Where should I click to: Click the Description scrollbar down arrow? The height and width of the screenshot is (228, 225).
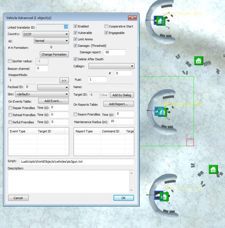(x=132, y=190)
